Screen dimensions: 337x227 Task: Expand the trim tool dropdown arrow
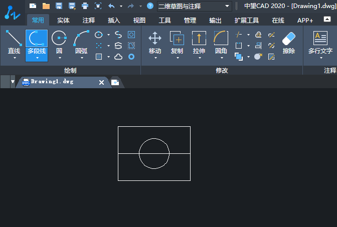tap(248, 35)
